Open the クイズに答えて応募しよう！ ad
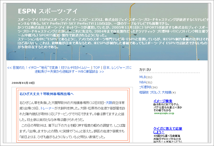The width and height of the screenshot is (214, 146). pyautogui.click(x=168, y=130)
